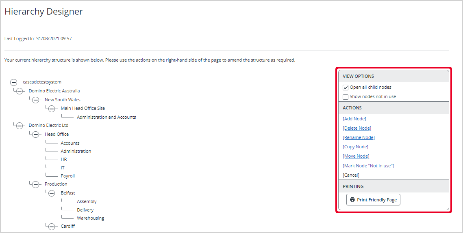Collapse the Production node
Image resolution: width=463 pixels, height=233 pixels.
click(x=35, y=184)
